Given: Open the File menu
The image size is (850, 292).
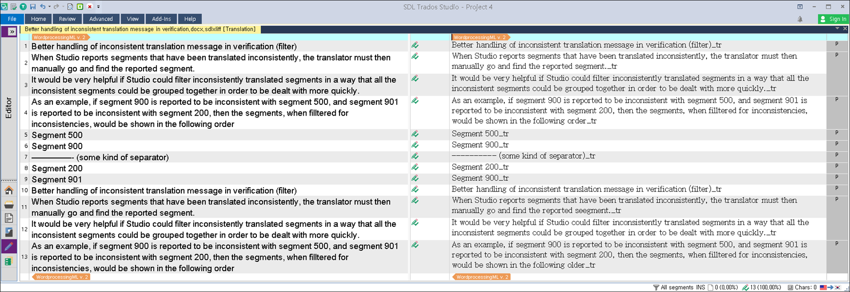Looking at the screenshot, I should point(12,19).
